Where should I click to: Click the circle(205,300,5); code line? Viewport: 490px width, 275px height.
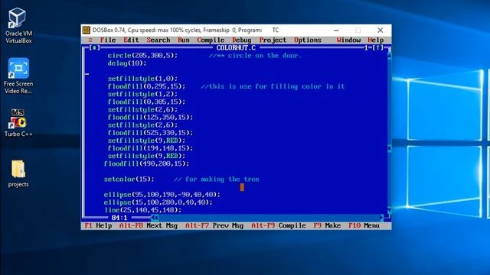pyautogui.click(x=142, y=56)
